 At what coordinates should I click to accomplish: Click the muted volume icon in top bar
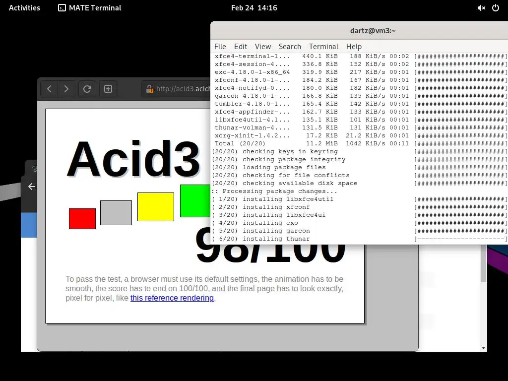(x=481, y=8)
